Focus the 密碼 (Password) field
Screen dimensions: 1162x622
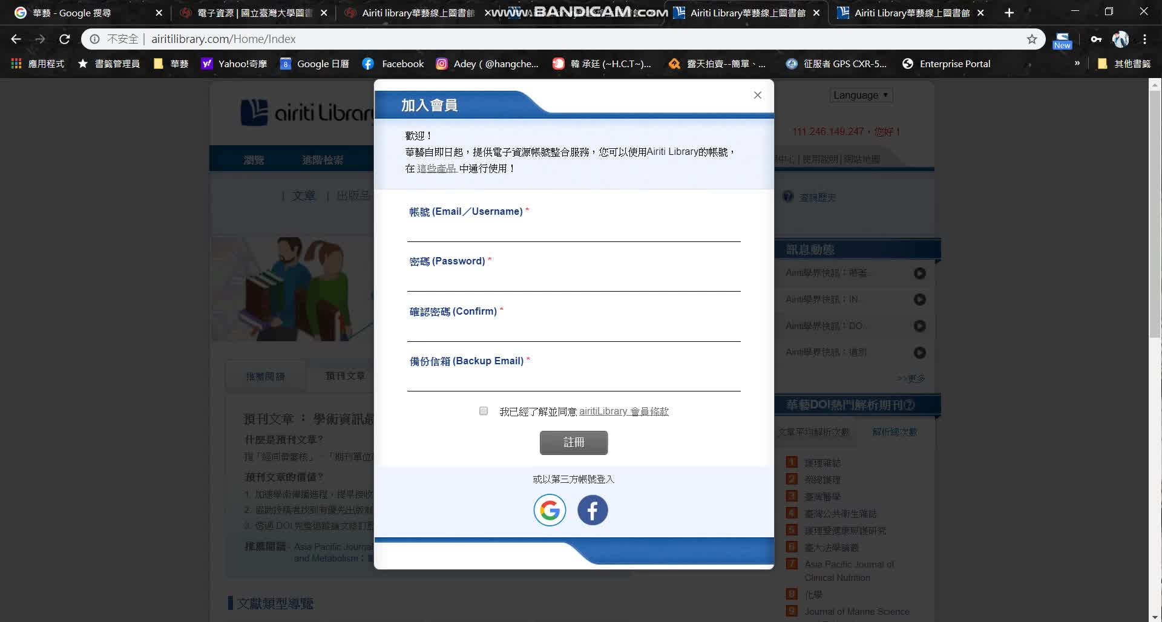coord(574,281)
